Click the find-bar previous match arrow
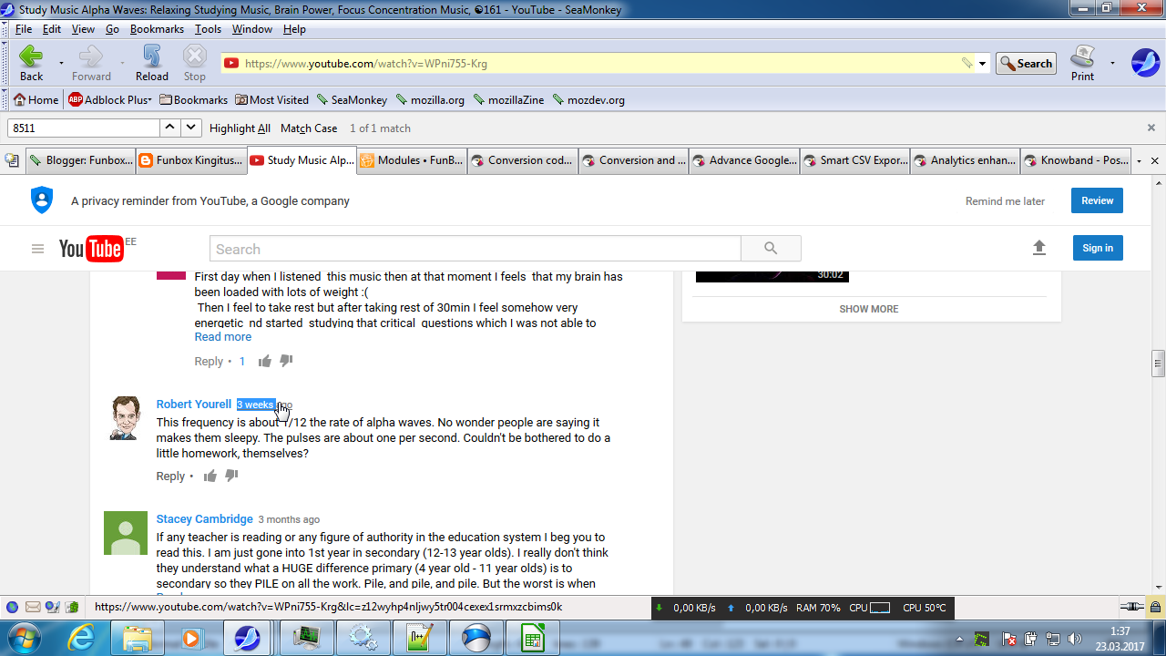Image resolution: width=1166 pixels, height=656 pixels. pyautogui.click(x=169, y=128)
